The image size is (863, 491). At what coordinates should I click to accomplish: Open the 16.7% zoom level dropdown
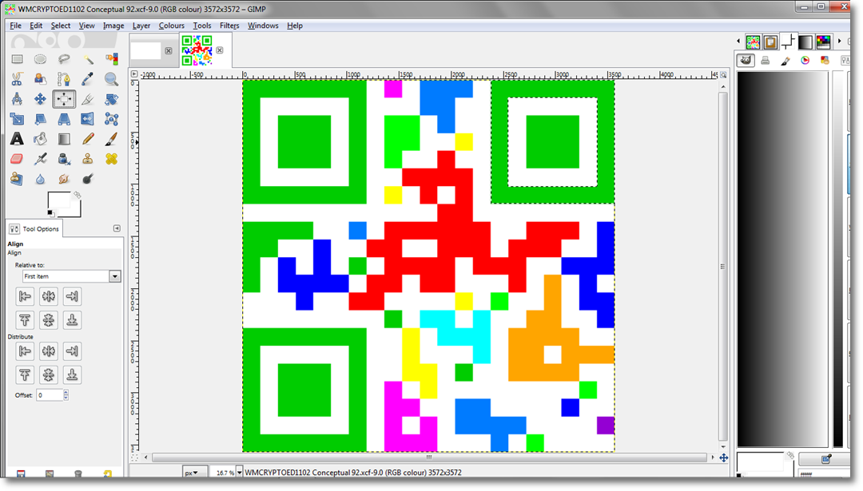click(239, 473)
